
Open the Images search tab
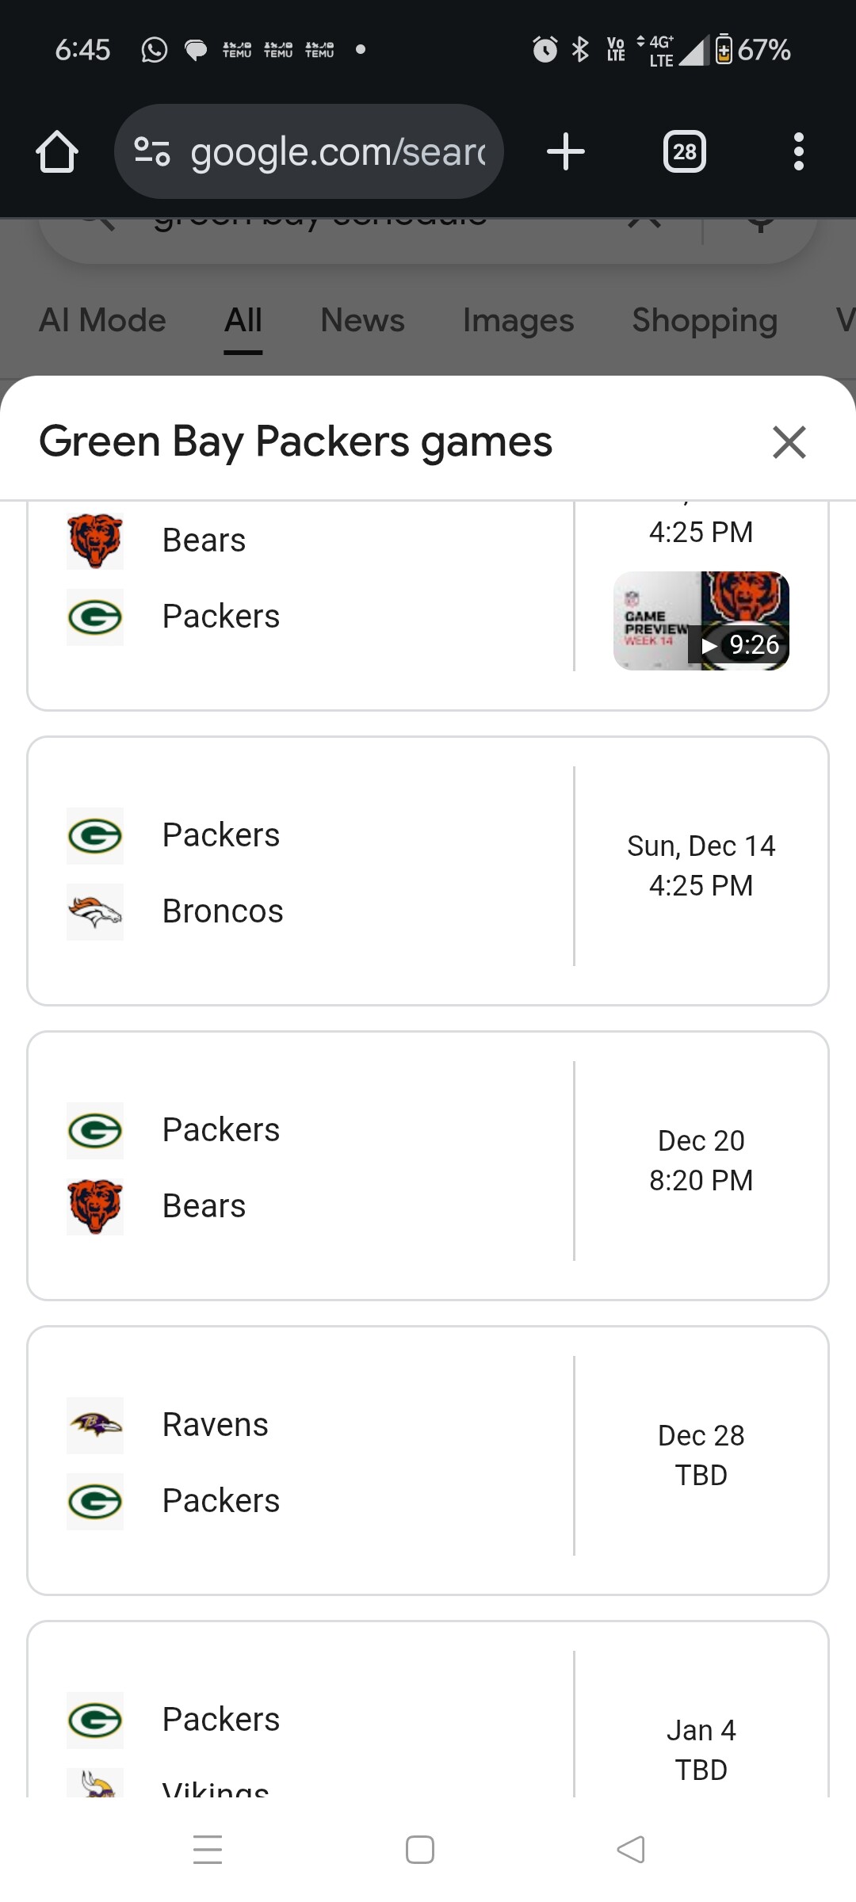[518, 321]
